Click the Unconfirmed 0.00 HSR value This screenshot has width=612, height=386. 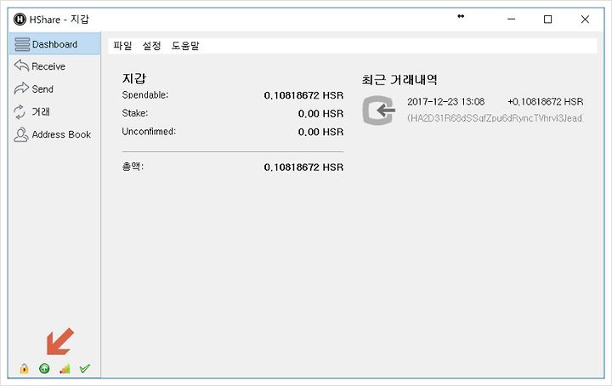click(x=320, y=132)
